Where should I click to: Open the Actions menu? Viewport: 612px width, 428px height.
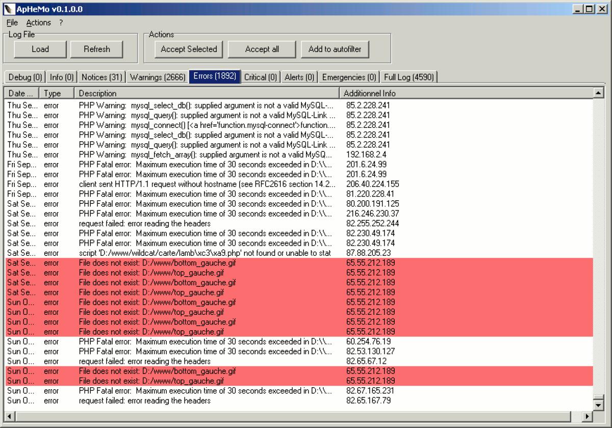tap(38, 22)
